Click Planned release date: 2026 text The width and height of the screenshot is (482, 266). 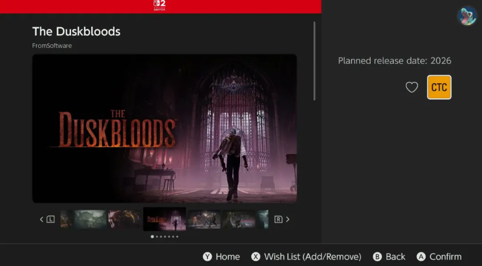coord(394,60)
